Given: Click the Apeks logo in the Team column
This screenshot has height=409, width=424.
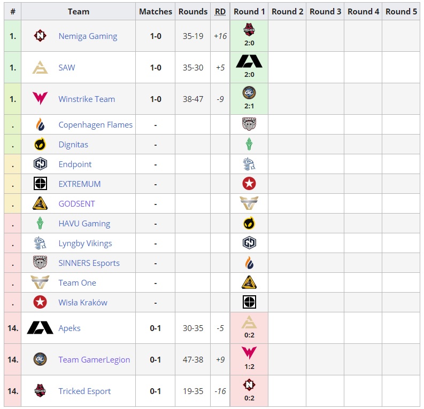Looking at the screenshot, I should 40,328.
